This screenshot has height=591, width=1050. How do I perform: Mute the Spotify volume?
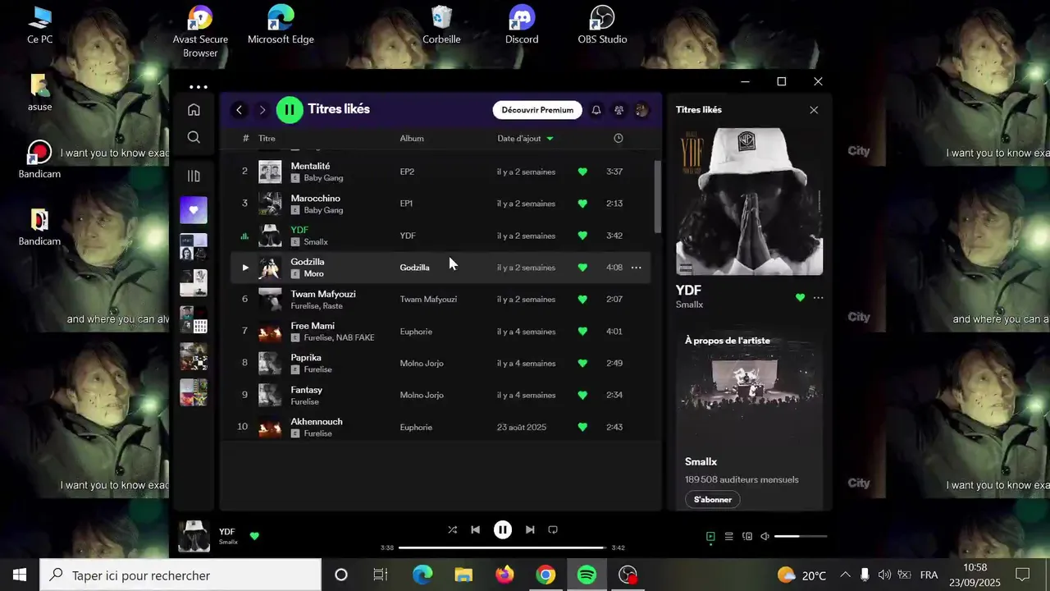(765, 537)
